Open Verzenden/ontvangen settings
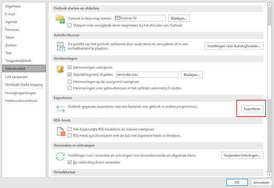The image size is (274, 188). [242, 155]
